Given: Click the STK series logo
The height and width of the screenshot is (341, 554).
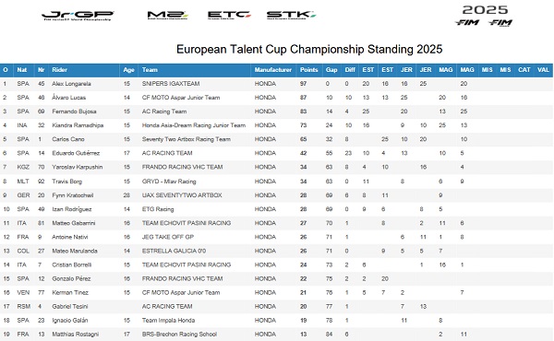Looking at the screenshot, I should pyautogui.click(x=291, y=15).
